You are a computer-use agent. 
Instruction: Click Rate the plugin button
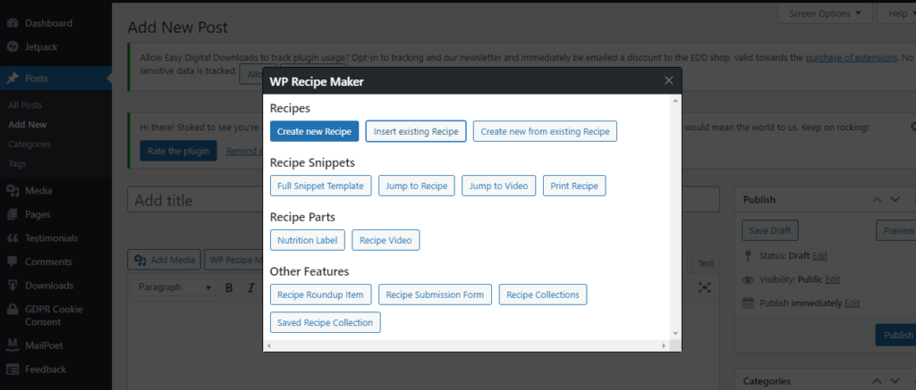pos(178,151)
